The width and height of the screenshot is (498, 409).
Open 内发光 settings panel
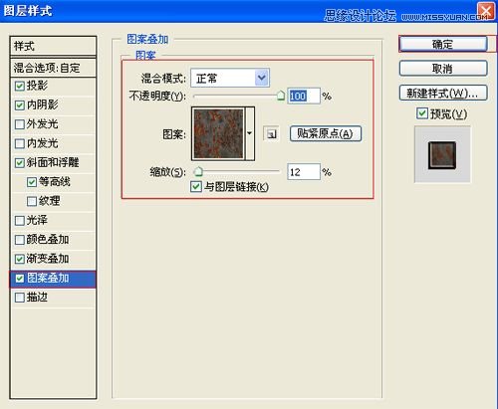click(43, 143)
